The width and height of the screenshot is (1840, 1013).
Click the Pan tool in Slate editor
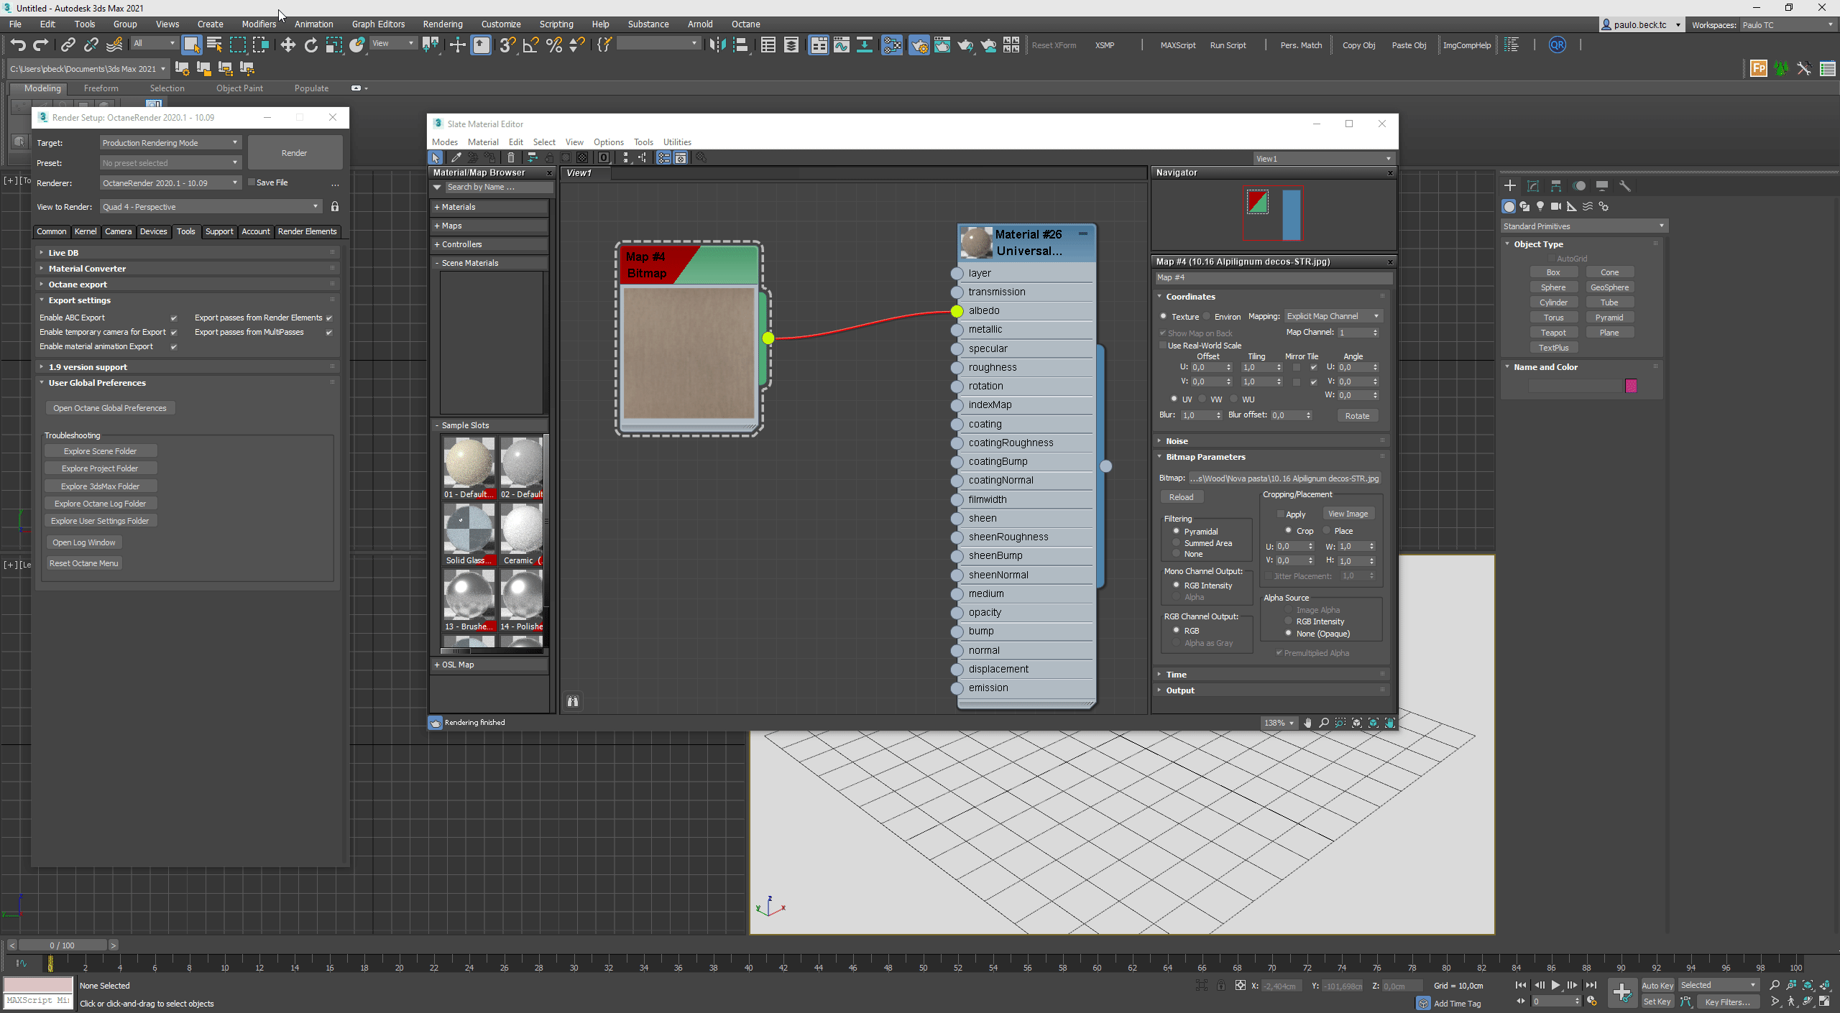(x=1307, y=723)
